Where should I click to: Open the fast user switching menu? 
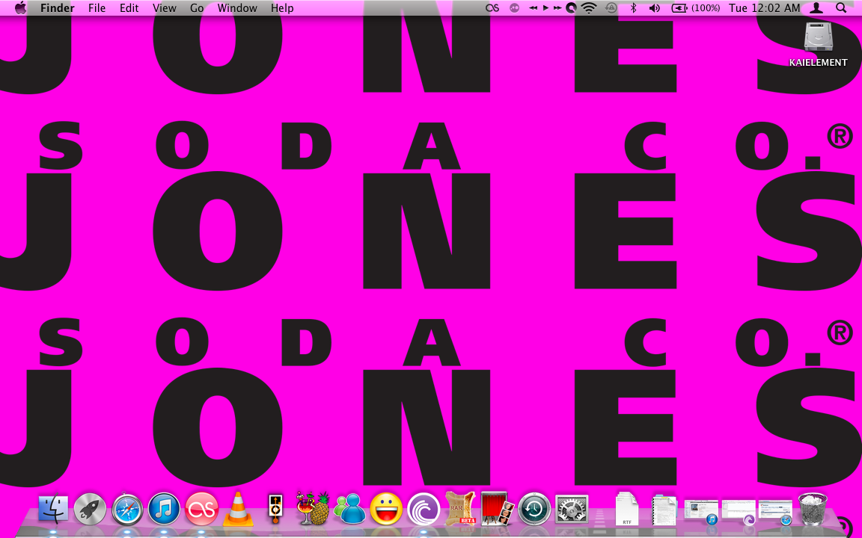click(816, 7)
